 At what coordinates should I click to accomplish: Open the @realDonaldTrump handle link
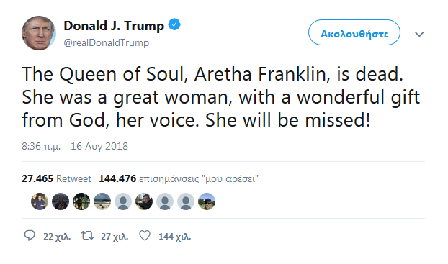[x=107, y=43]
